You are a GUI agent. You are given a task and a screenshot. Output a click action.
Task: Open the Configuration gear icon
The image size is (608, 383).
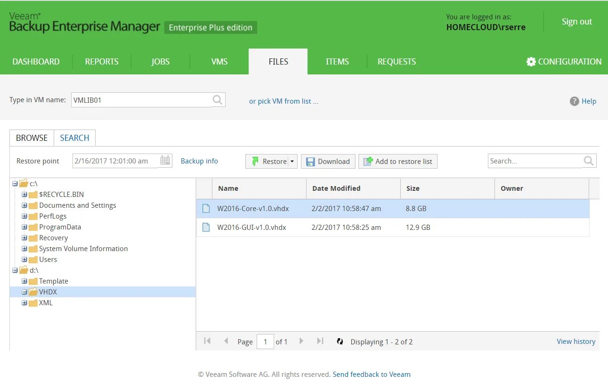point(531,61)
